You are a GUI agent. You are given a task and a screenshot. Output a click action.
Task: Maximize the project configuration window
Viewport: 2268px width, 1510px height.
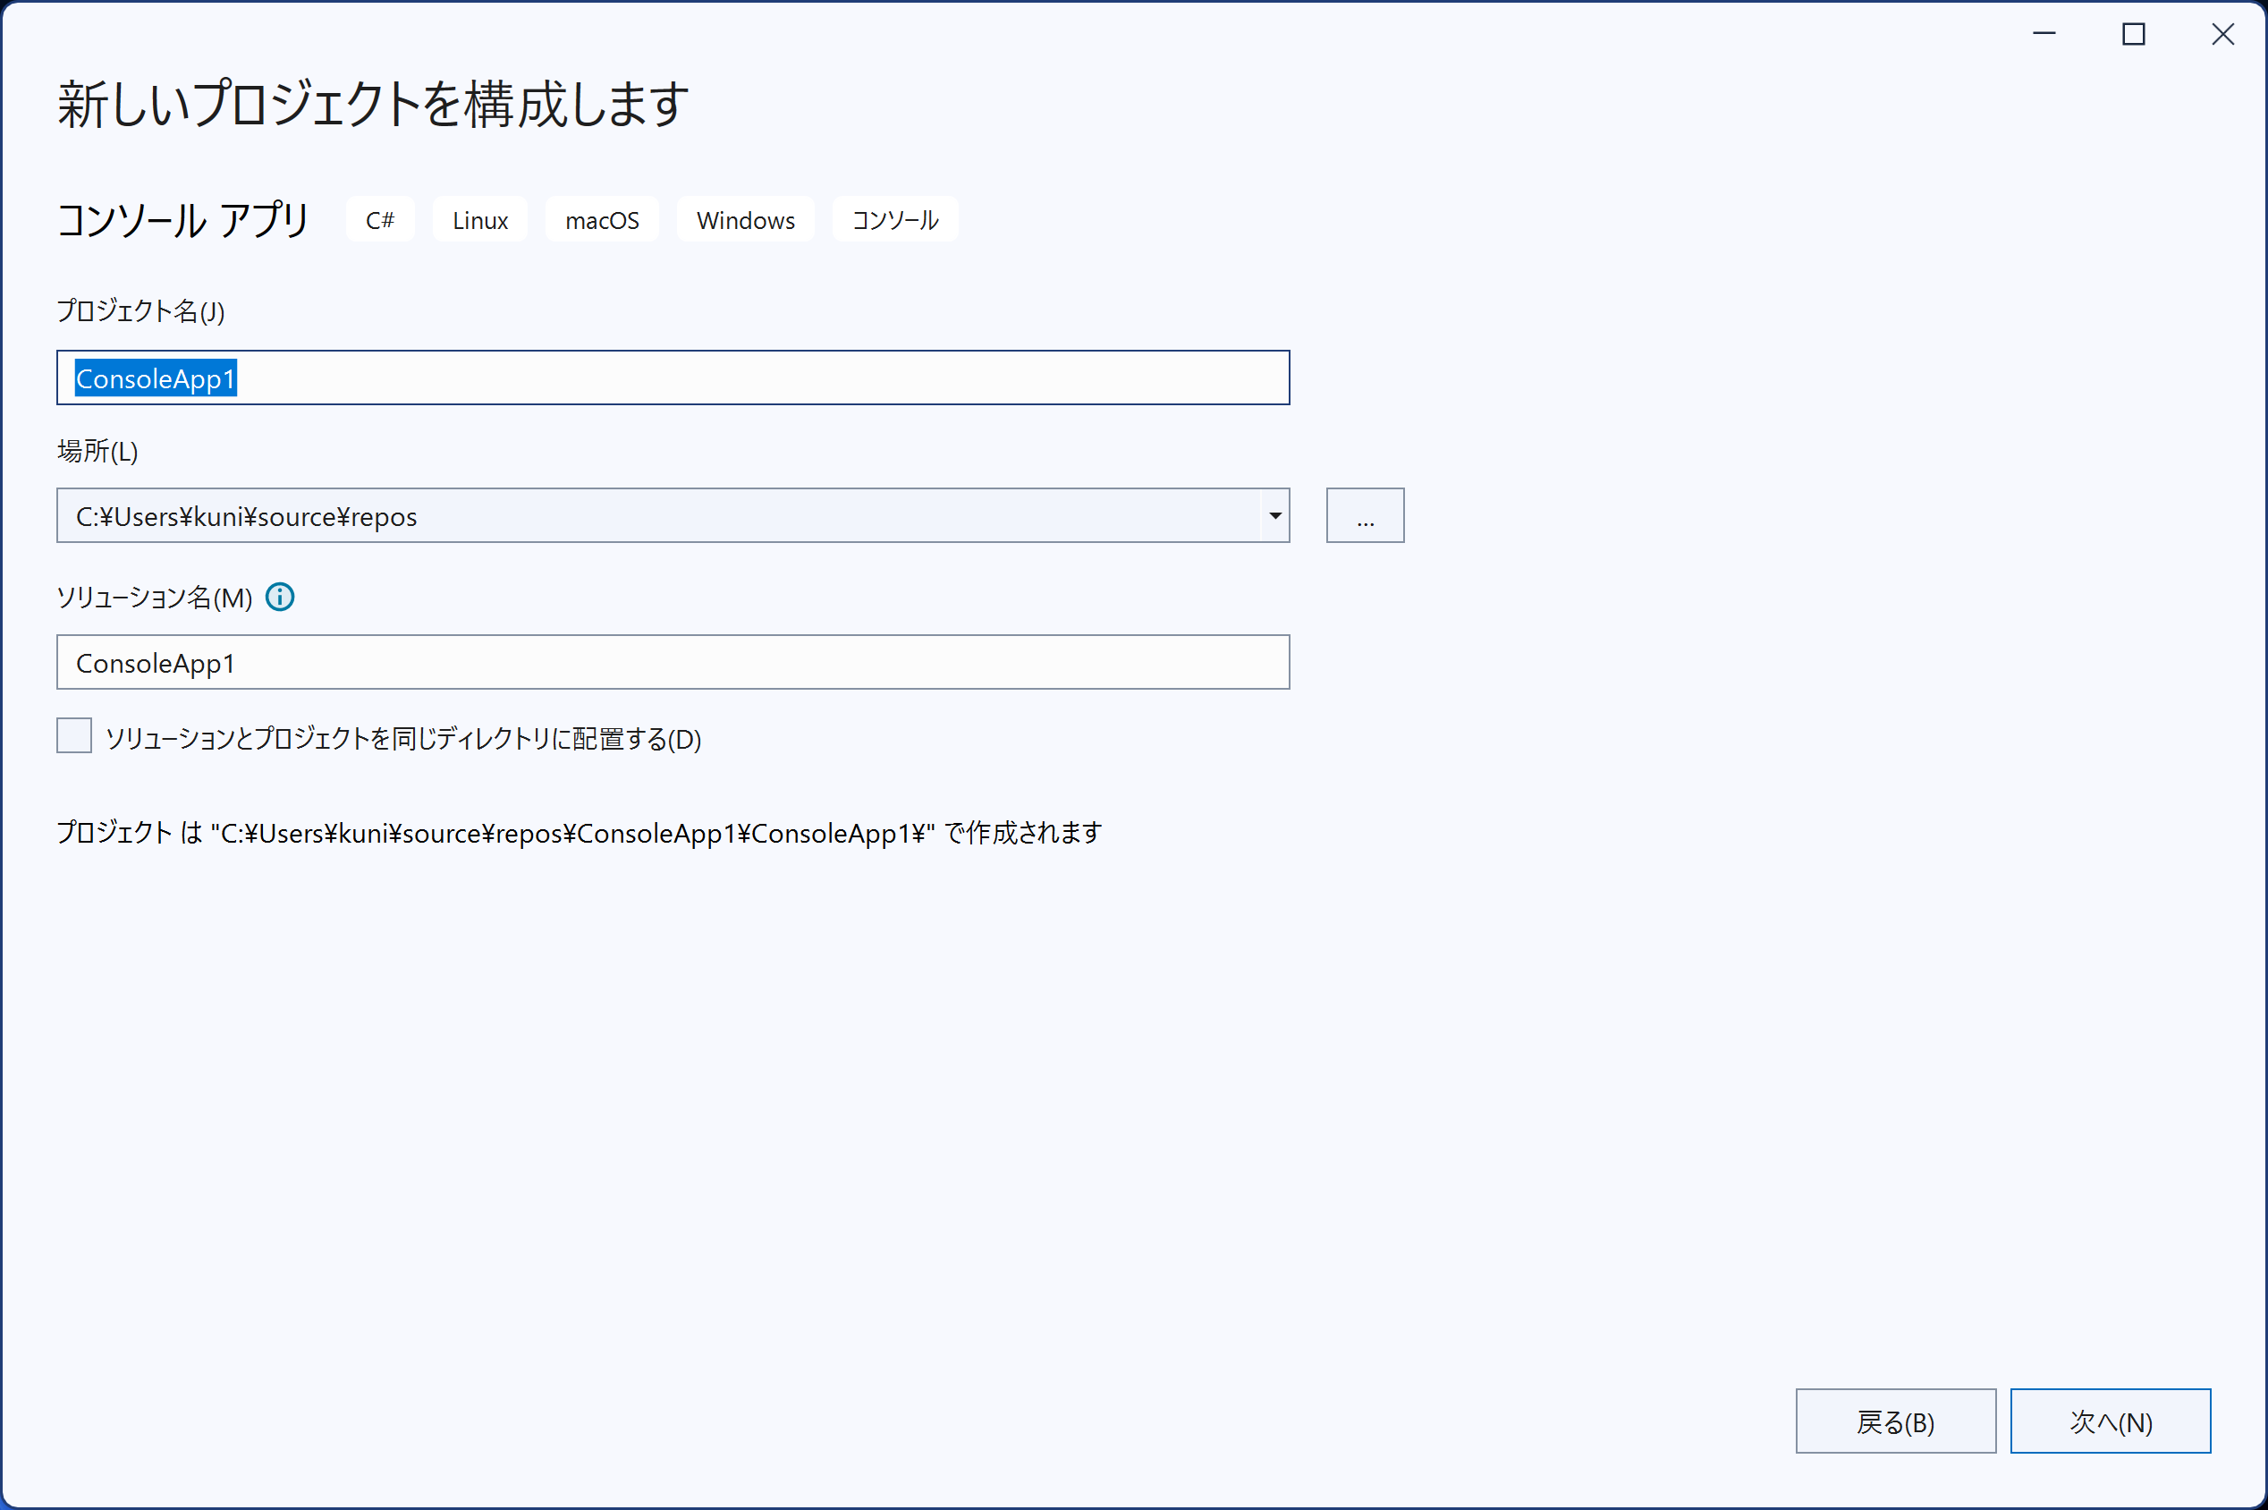[2133, 34]
